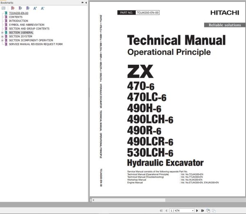Click the double-arrow bookmarks panel options button

click(x=82, y=2)
